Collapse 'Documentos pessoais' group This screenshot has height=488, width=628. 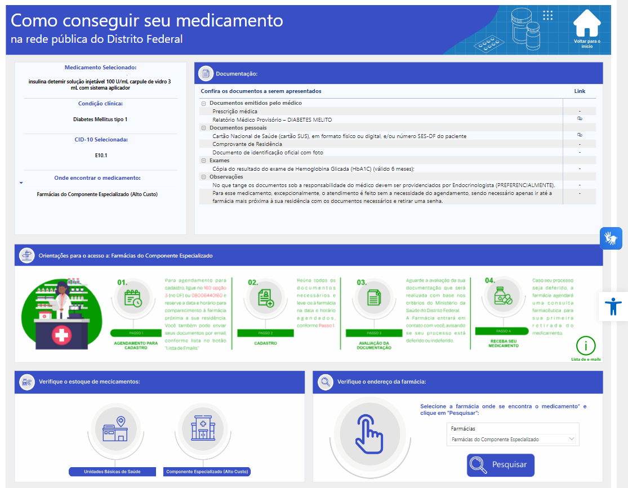tap(203, 128)
